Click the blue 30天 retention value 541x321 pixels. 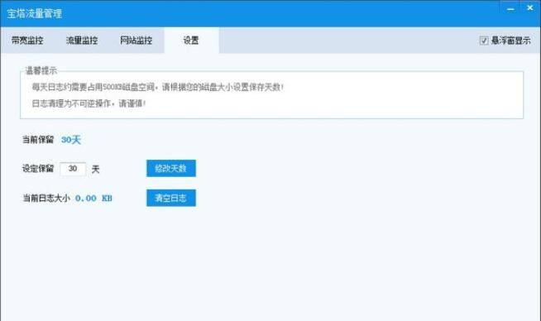[x=71, y=140]
